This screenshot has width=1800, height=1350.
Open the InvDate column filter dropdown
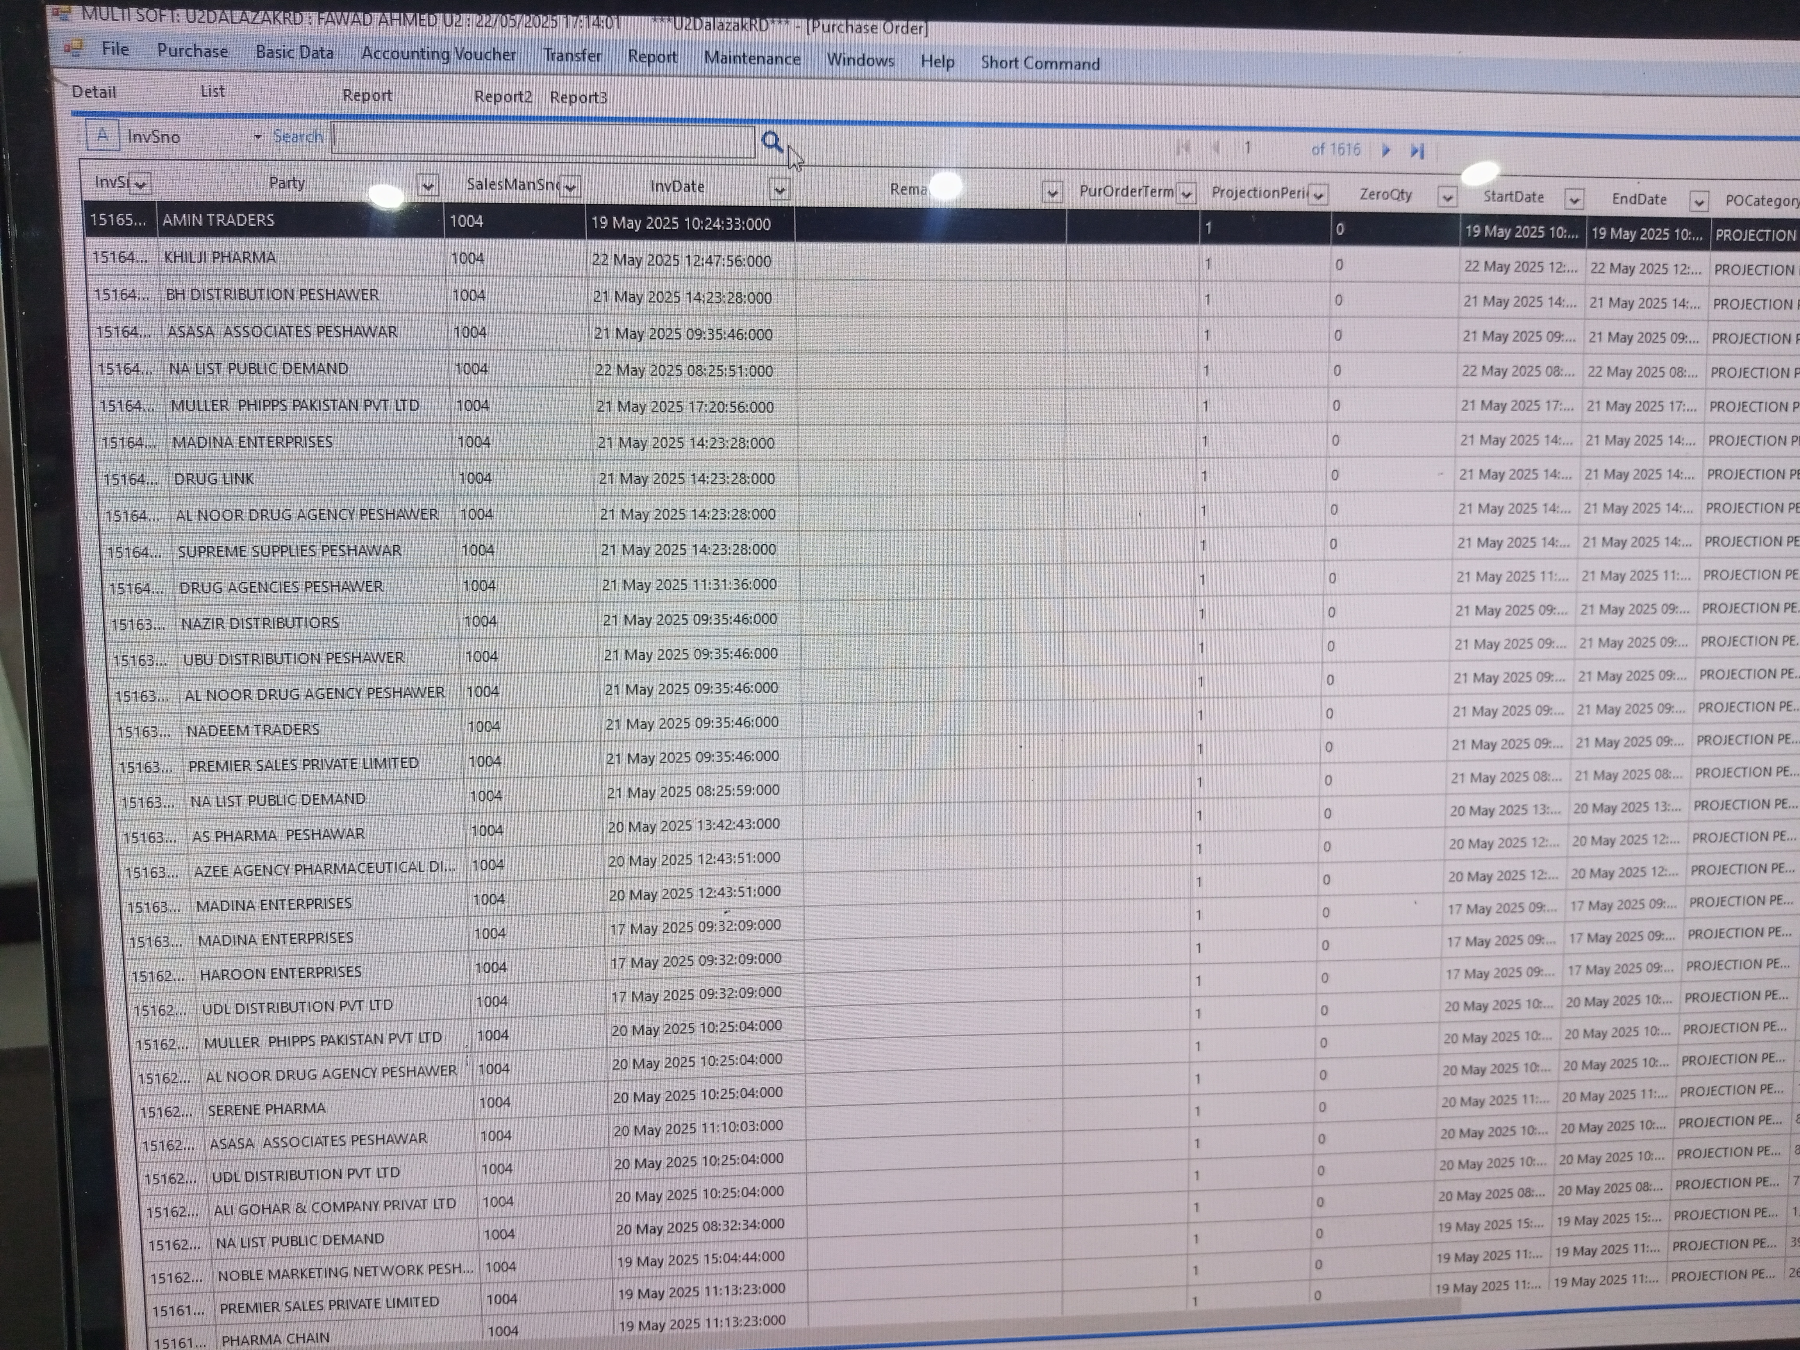tap(779, 189)
